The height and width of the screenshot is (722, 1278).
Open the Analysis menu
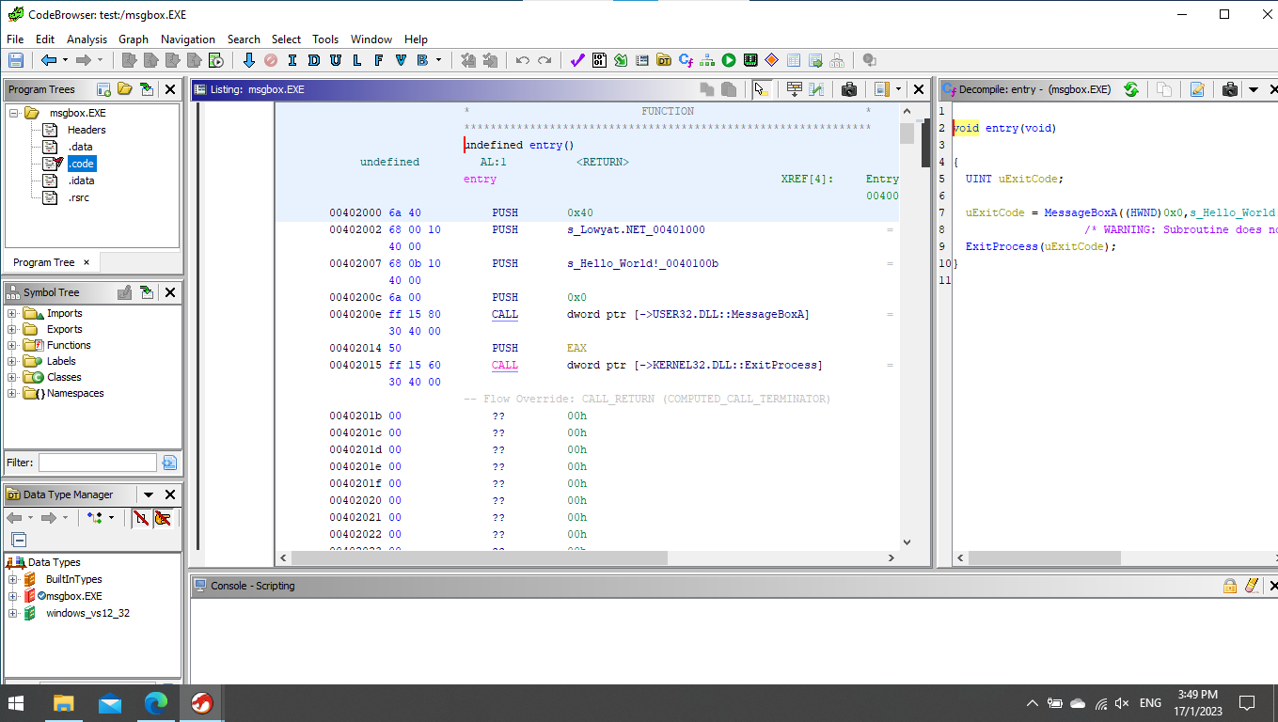(x=87, y=39)
